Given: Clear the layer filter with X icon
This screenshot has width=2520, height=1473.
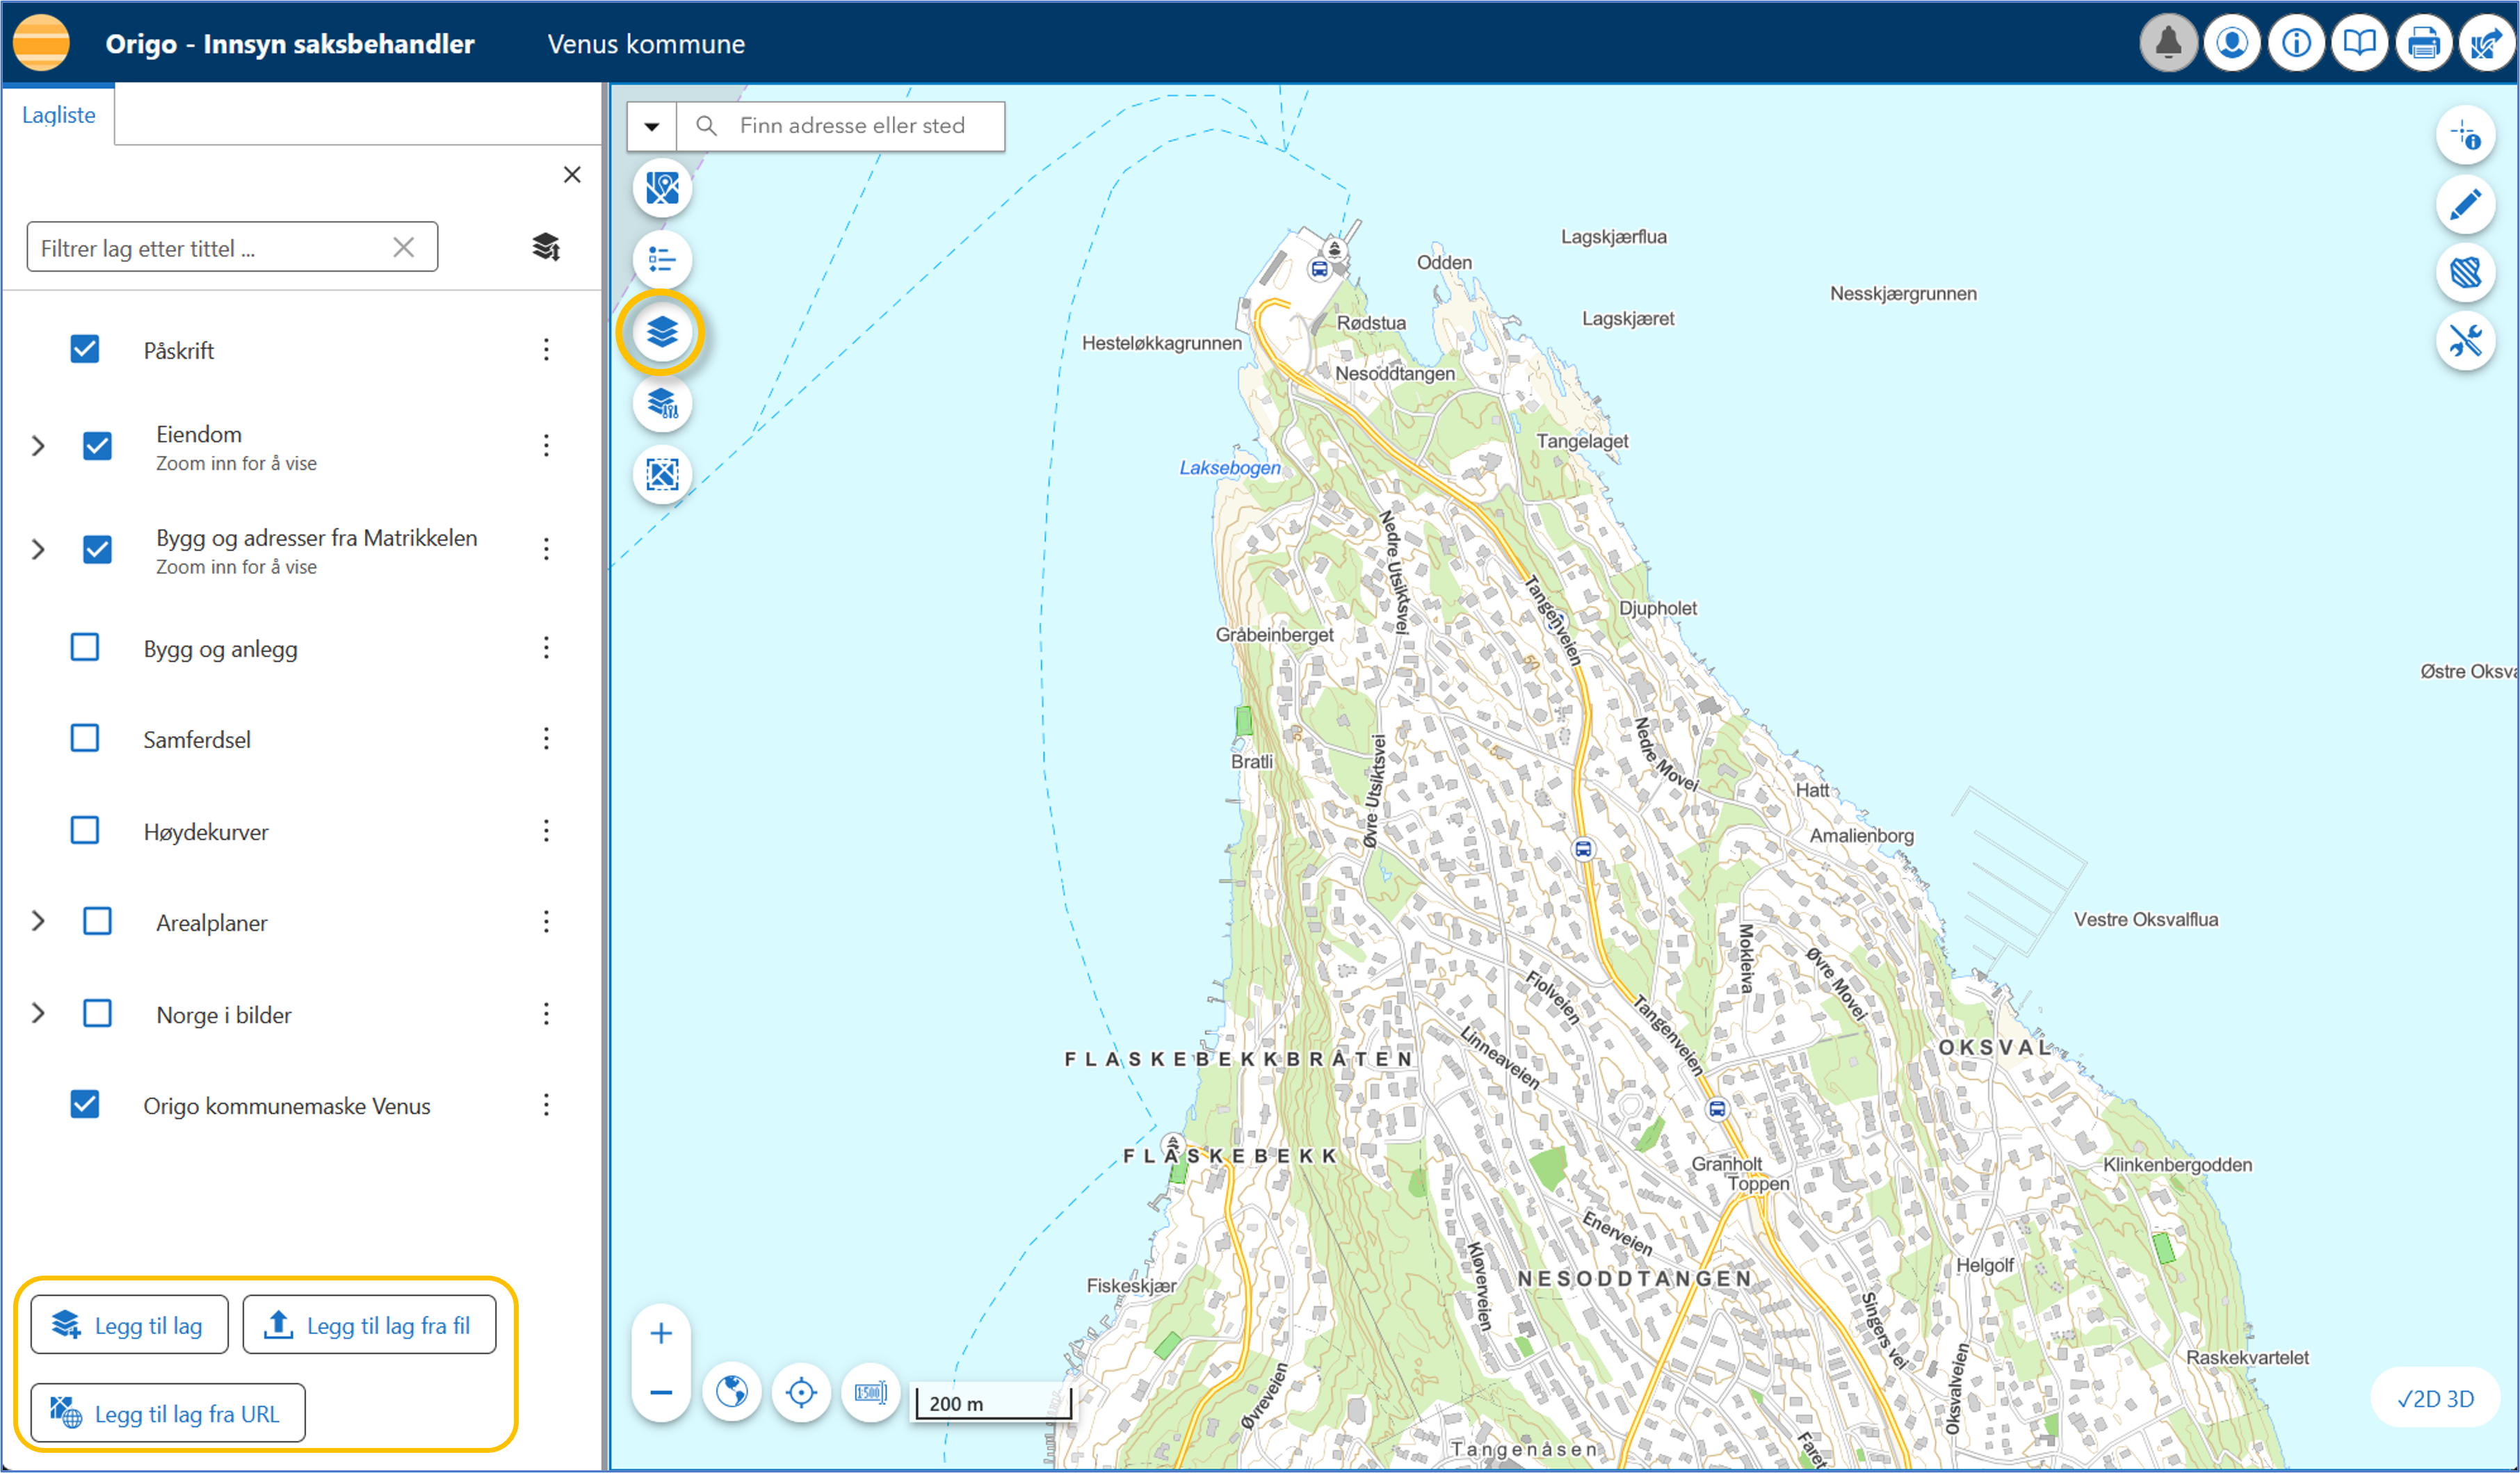Looking at the screenshot, I should tap(404, 247).
